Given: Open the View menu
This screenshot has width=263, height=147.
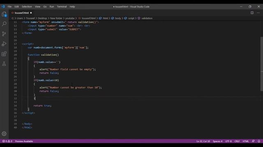Looking at the screenshot, I should click(37, 7).
